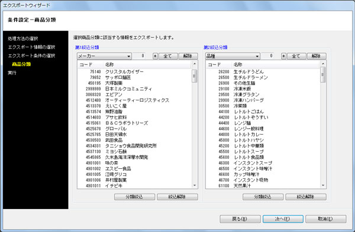This screenshot has width=355, height=232.
Task: Select 実行 step in sidebar
Action: 12,73
